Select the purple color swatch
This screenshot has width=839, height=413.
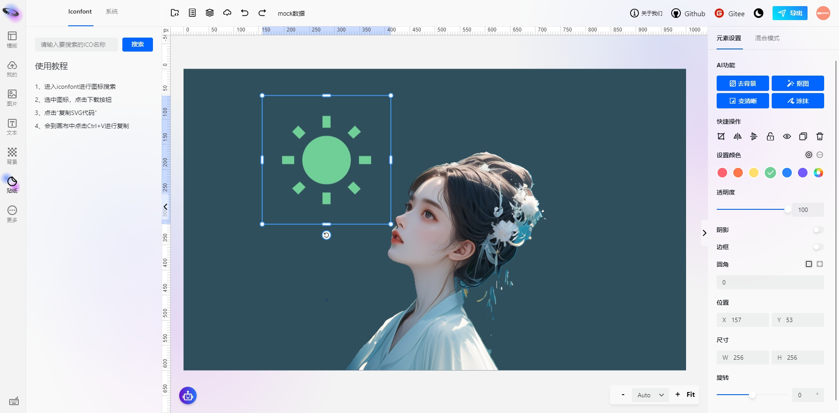tap(803, 173)
